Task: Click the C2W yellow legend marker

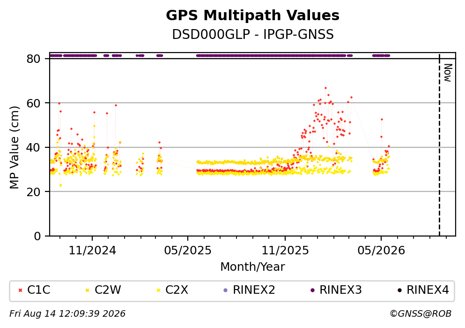Action: tap(87, 290)
